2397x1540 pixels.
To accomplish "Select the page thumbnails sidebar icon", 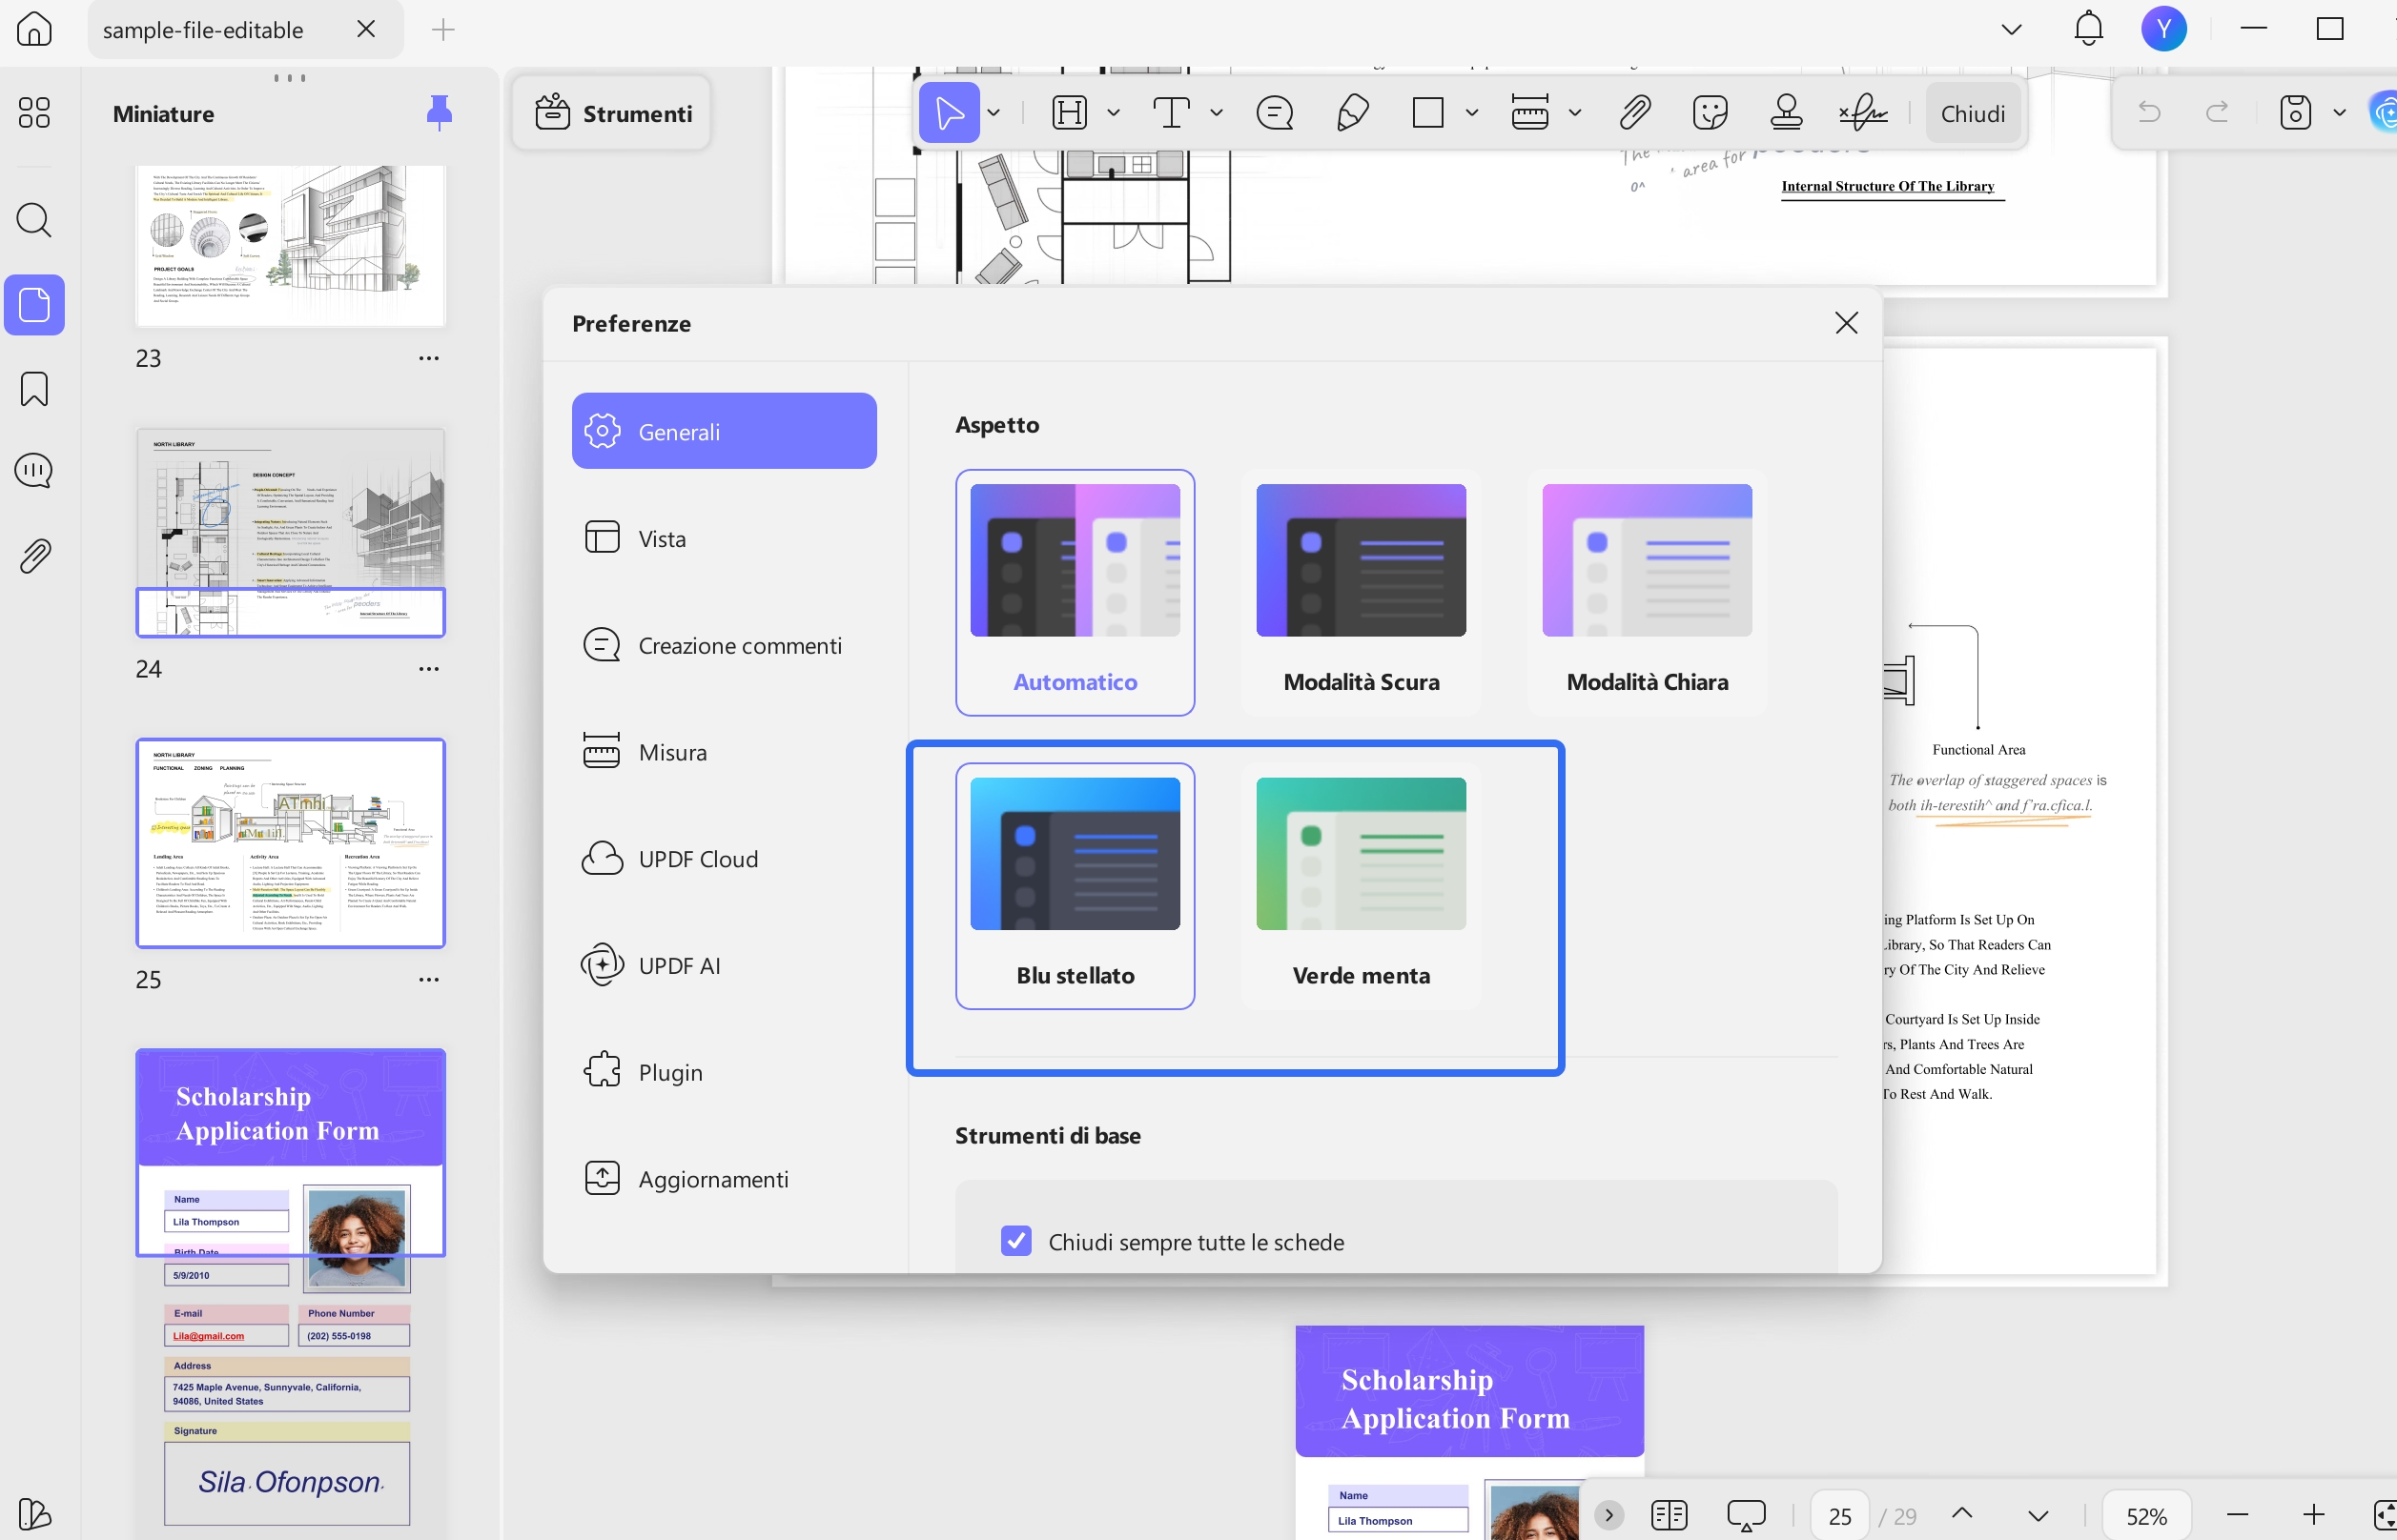I will point(34,304).
